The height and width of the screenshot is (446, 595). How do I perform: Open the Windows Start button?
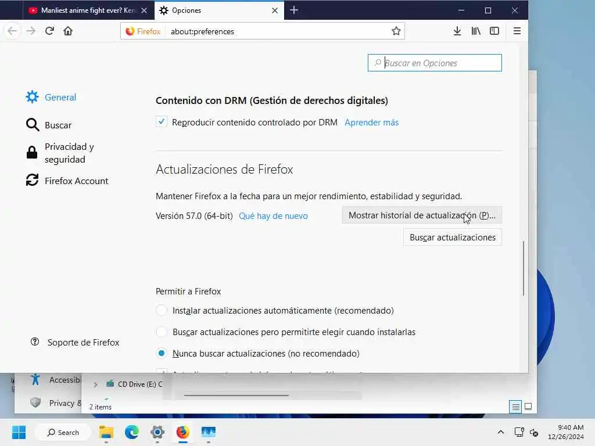19,432
